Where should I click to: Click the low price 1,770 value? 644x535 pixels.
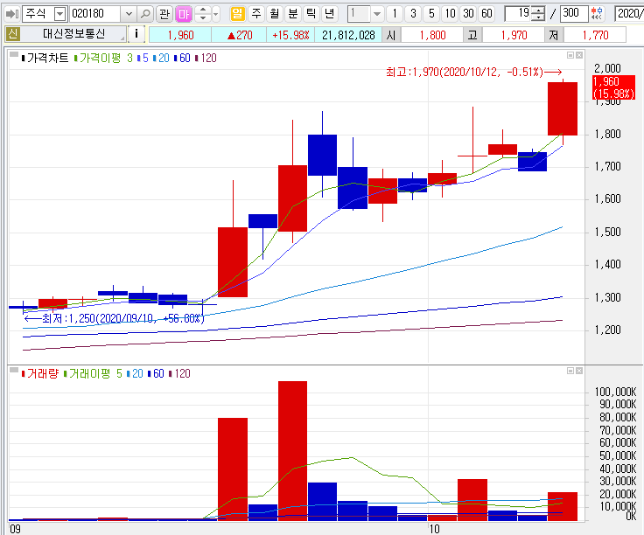595,35
